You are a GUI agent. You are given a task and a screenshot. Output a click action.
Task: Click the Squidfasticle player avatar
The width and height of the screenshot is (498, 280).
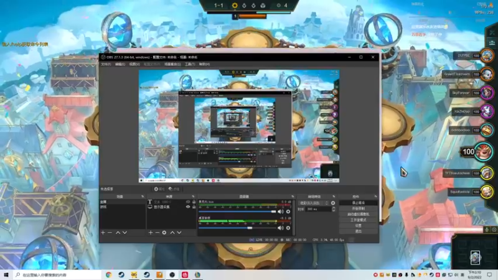click(x=487, y=192)
